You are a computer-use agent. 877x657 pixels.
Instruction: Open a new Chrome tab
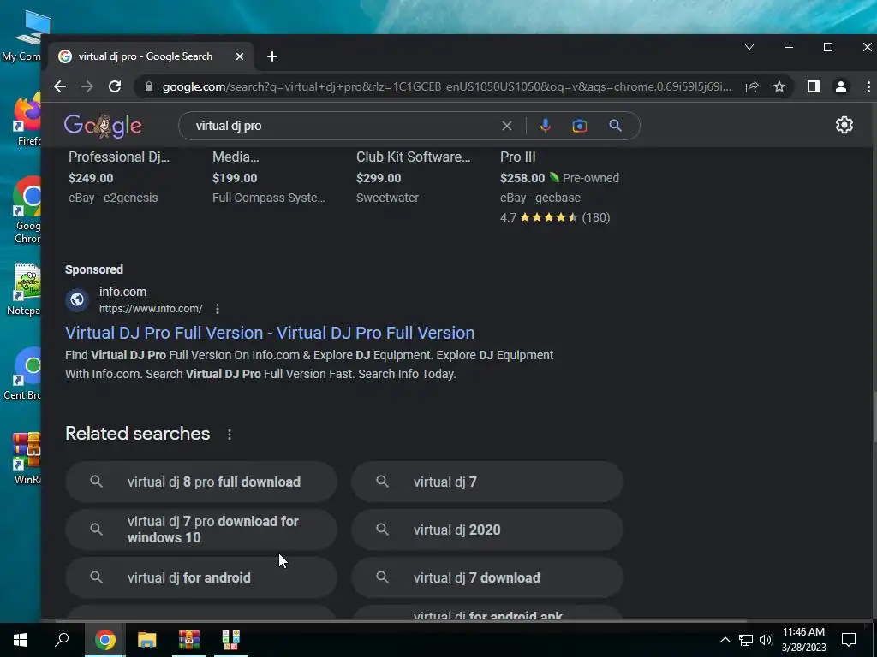pyautogui.click(x=272, y=56)
